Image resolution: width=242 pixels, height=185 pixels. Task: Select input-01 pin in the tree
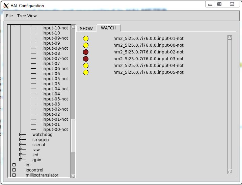[51, 124]
